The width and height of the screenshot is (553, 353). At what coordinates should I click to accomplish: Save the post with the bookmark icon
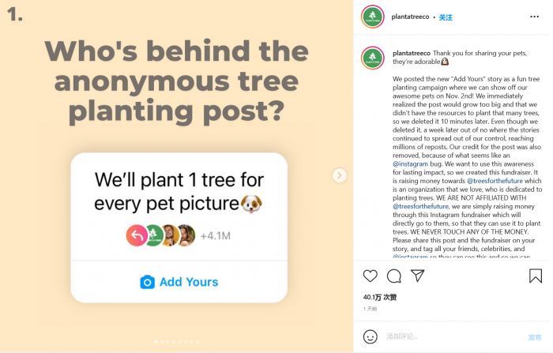pyautogui.click(x=535, y=276)
